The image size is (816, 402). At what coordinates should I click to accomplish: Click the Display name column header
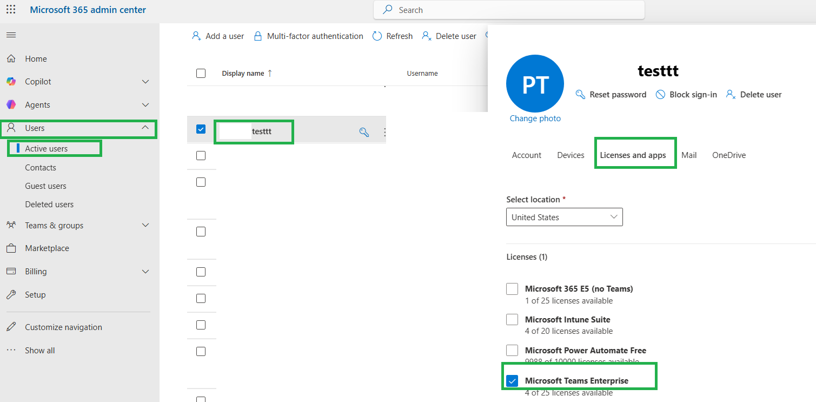pos(243,73)
